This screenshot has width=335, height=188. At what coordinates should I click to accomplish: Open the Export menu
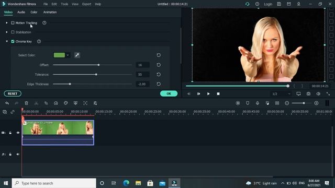pyautogui.click(x=86, y=4)
